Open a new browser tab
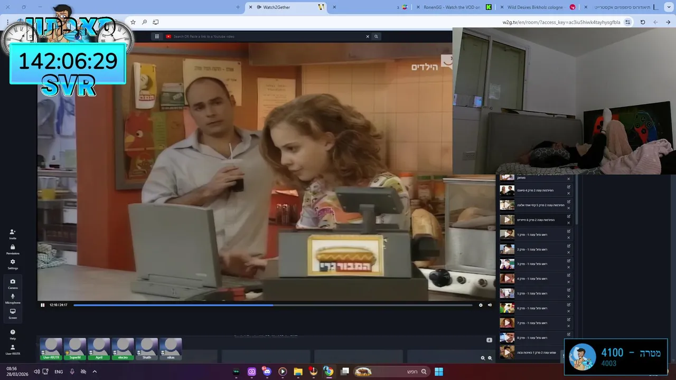The height and width of the screenshot is (380, 676). [238, 7]
